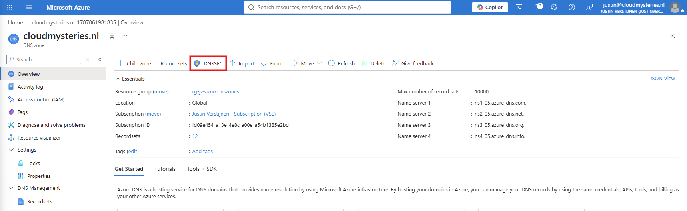Open the cloudmysteries.nl_1787061981835 breadcrumb
The image size is (687, 211).
click(74, 22)
